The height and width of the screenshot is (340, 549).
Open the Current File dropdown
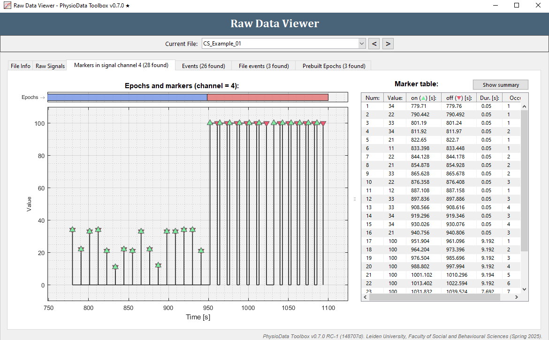point(362,43)
